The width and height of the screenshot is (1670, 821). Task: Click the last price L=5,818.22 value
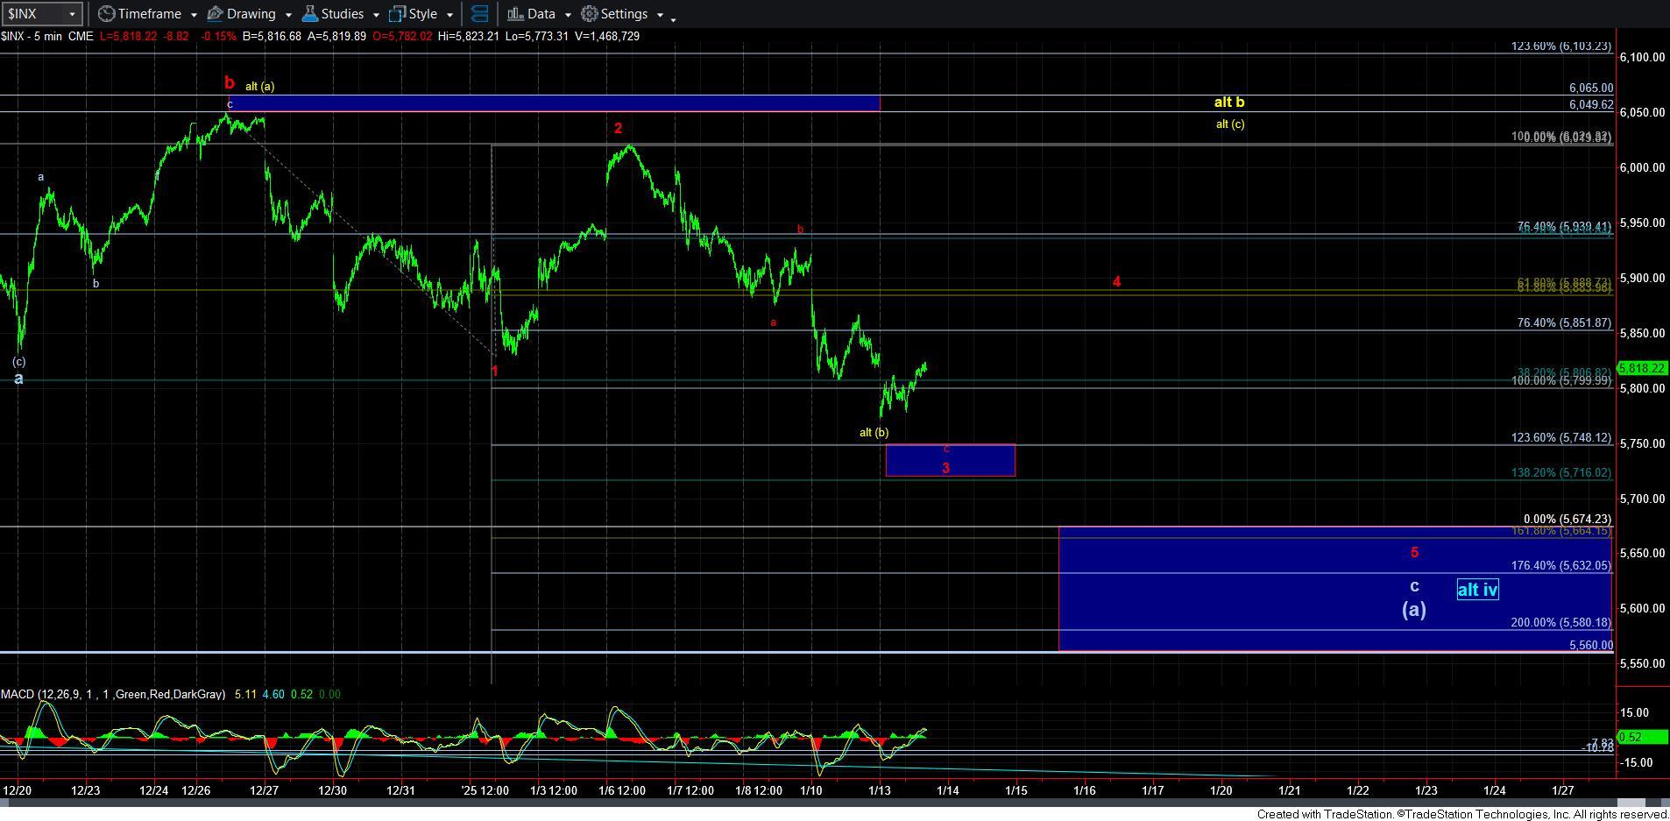pos(129,36)
